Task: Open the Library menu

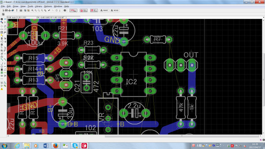Action: coord(38,6)
